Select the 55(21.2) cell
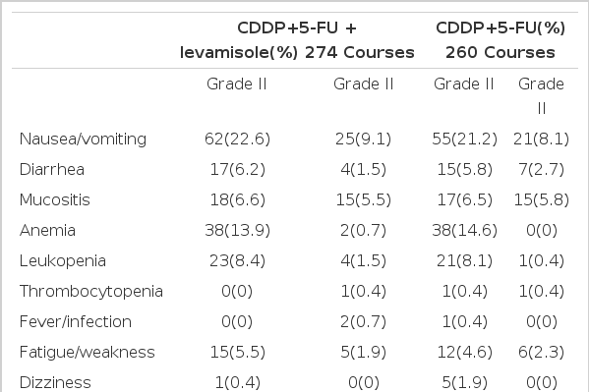This screenshot has width=589, height=392. [465, 140]
